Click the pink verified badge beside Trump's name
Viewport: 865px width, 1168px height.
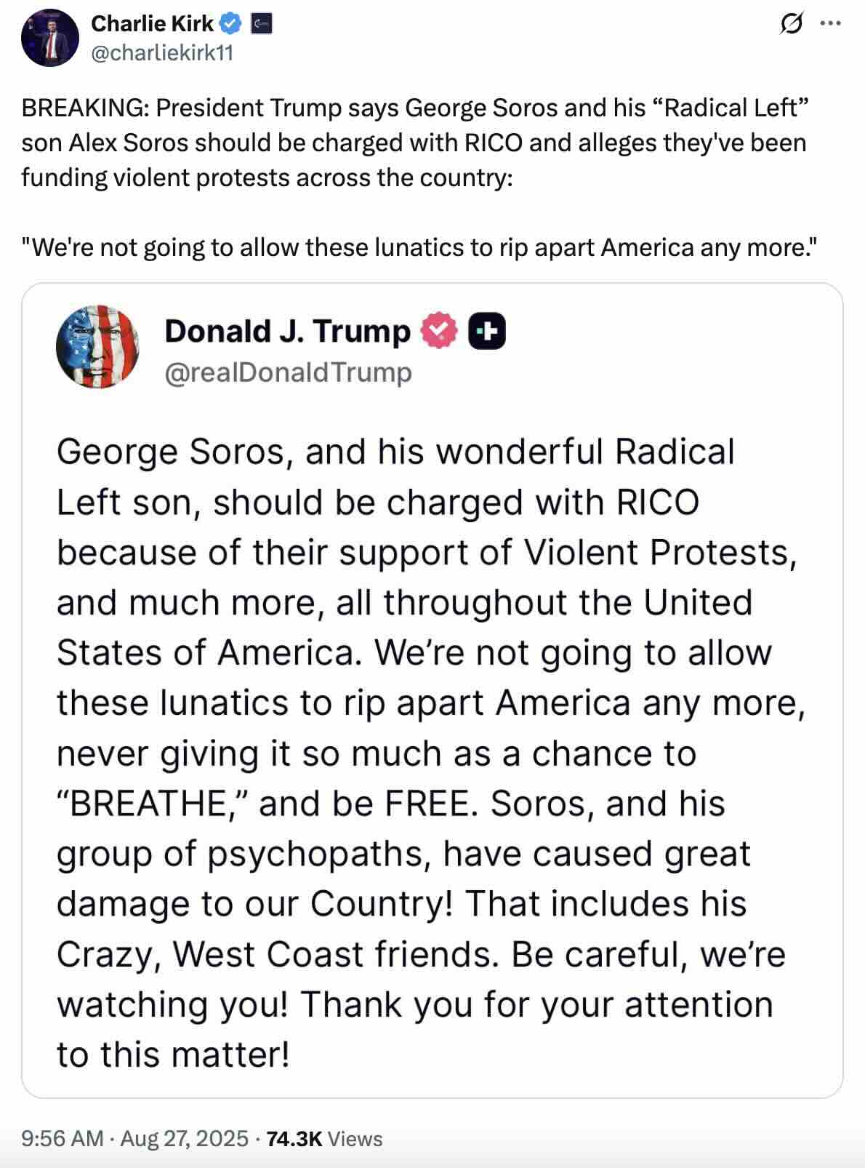[439, 332]
